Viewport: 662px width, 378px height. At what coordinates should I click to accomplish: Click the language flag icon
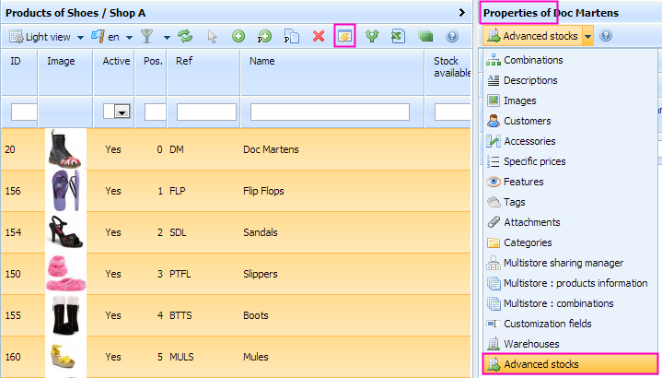98,36
